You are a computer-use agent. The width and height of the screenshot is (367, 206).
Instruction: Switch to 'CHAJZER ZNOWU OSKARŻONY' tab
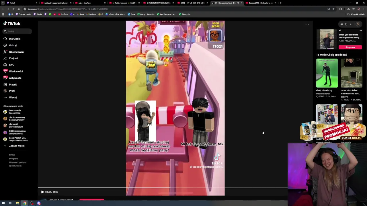(158, 3)
